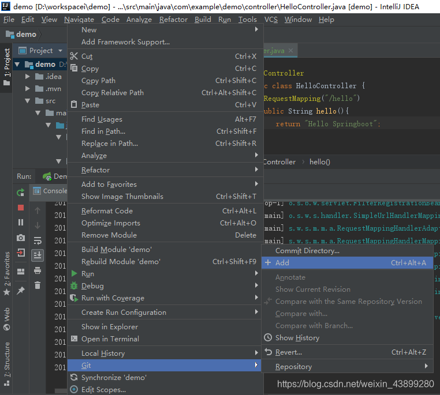Open the New submenu

[165, 29]
